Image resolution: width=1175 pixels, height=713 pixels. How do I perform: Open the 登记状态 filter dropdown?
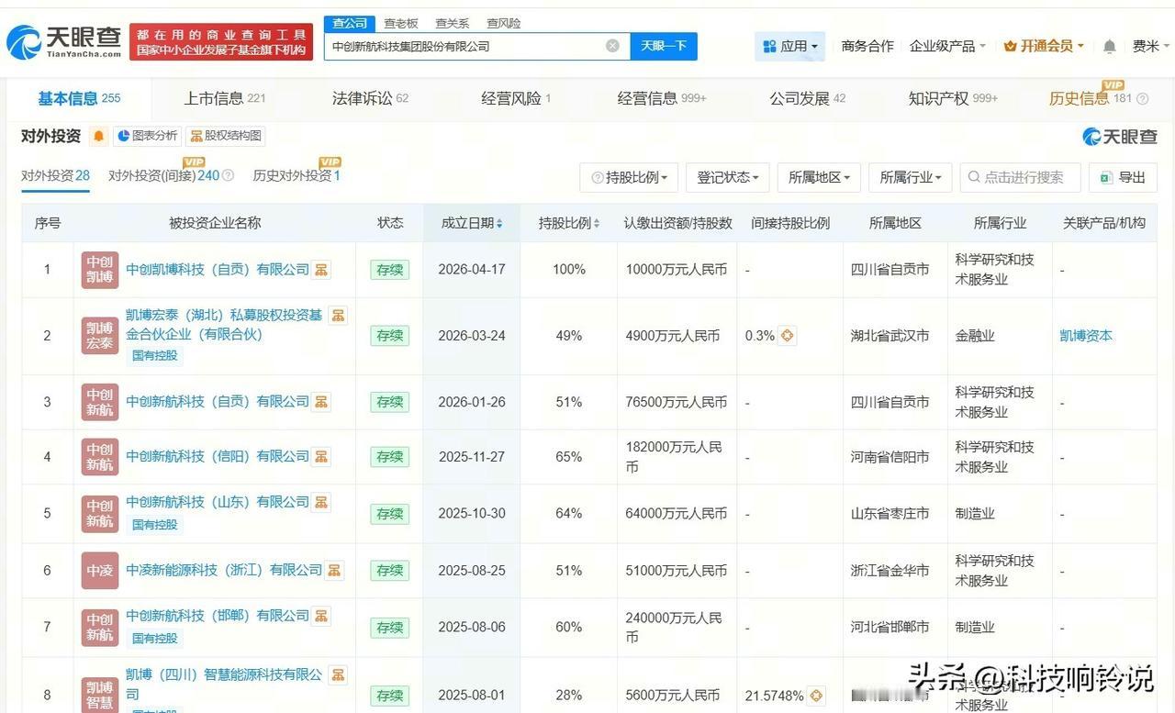coord(728,177)
